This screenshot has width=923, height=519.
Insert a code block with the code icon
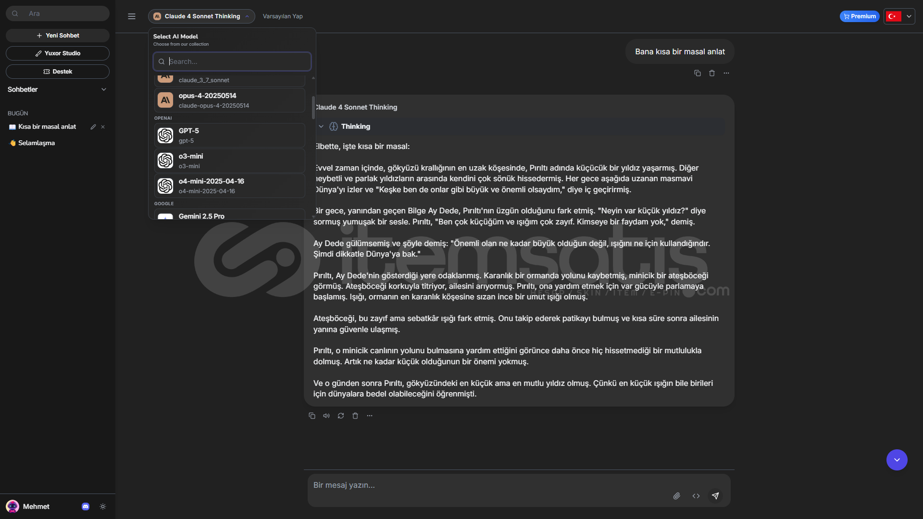click(x=696, y=496)
